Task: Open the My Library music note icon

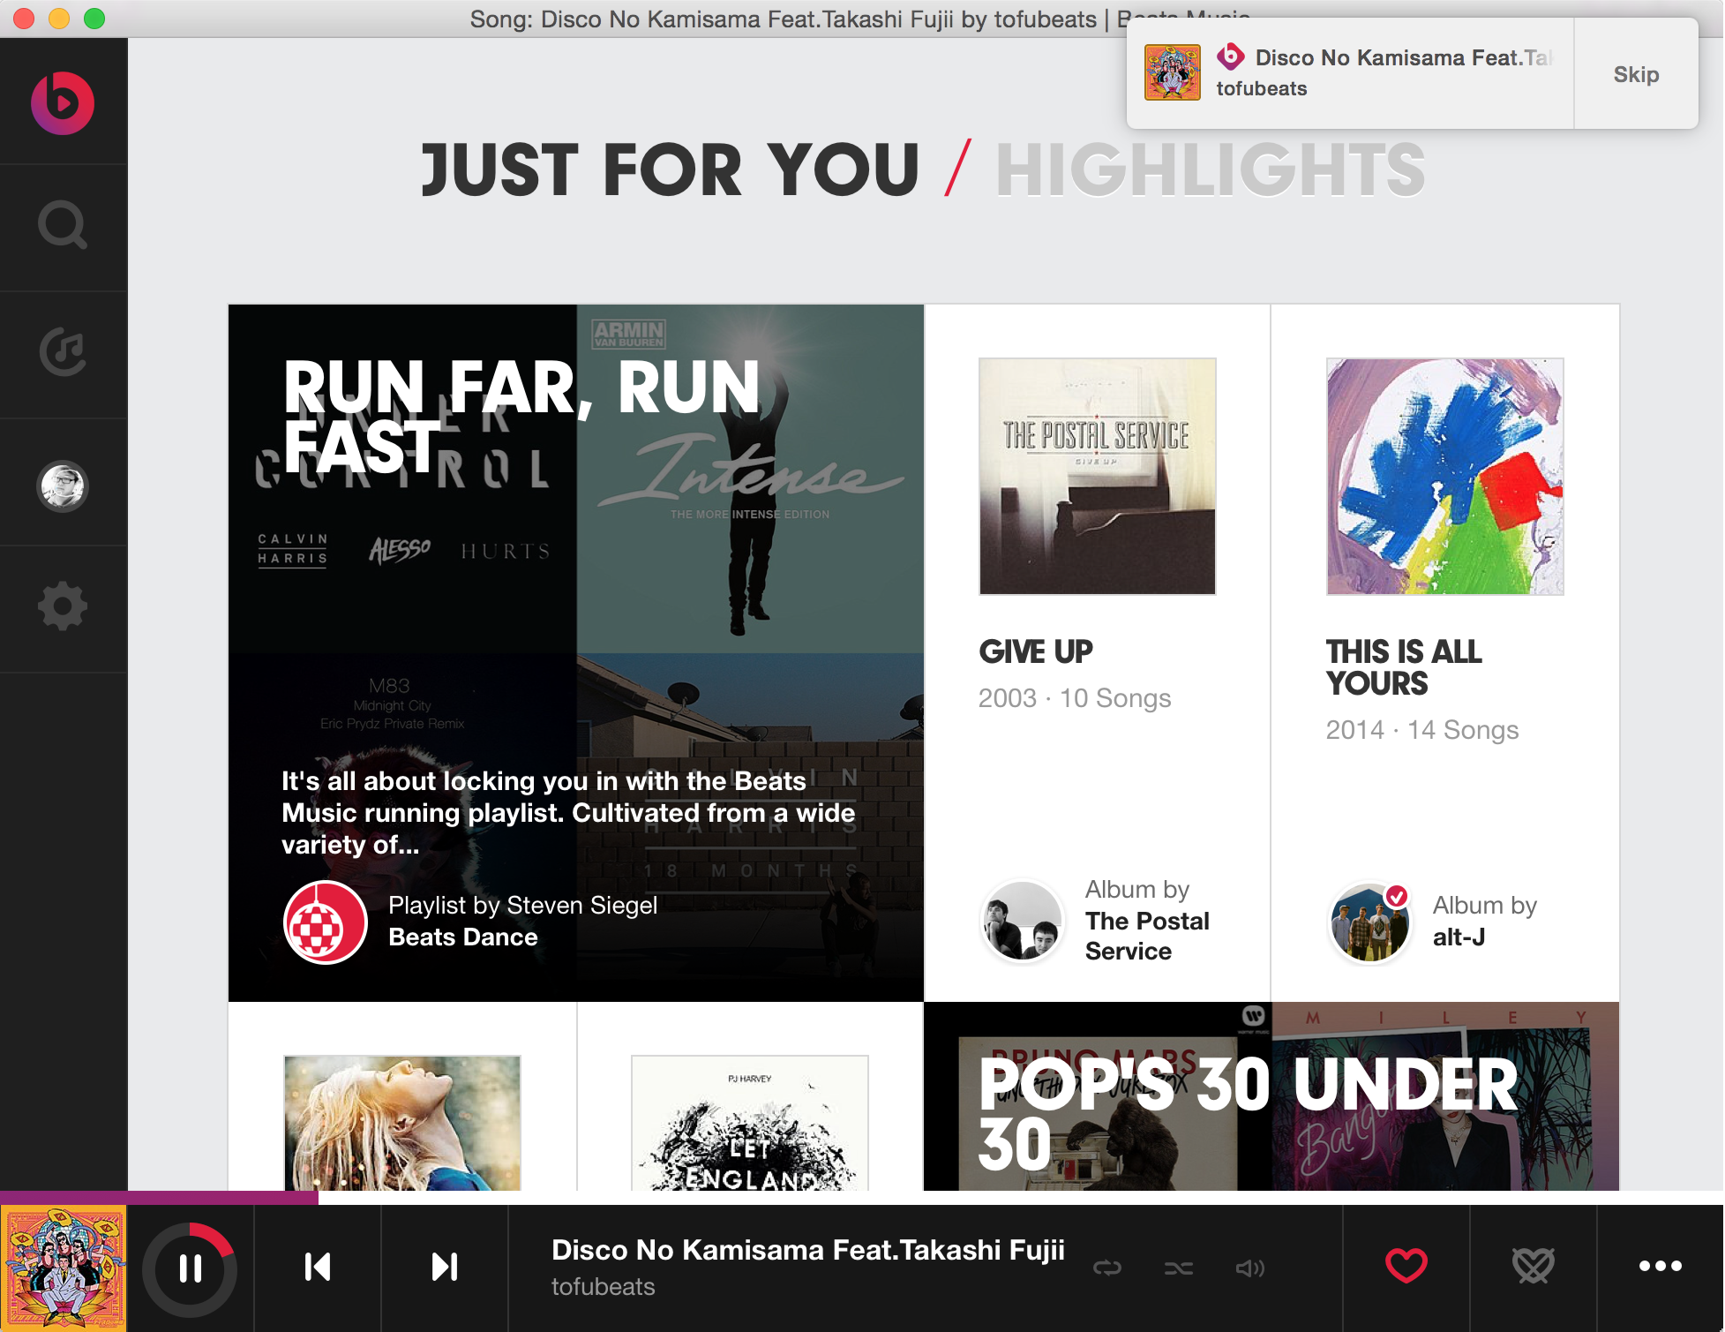Action: tap(63, 353)
